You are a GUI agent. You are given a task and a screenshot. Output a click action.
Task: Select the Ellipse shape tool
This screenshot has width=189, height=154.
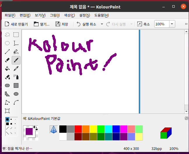tap(16, 94)
